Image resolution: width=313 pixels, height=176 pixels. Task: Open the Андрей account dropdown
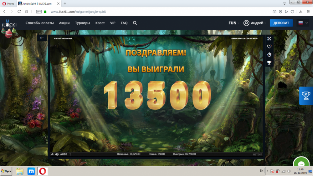pyautogui.click(x=254, y=23)
